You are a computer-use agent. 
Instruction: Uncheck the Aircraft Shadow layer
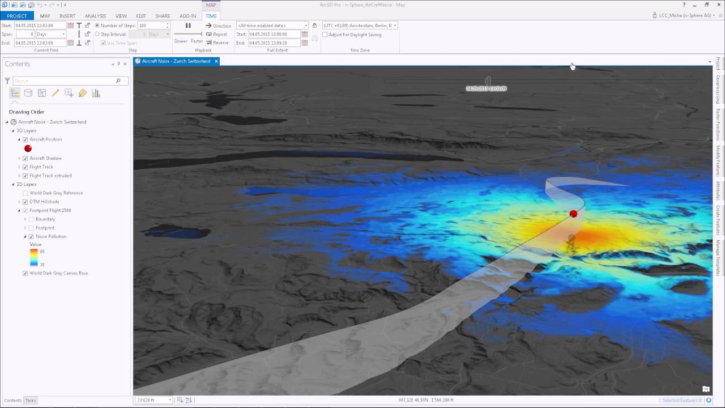coord(25,158)
